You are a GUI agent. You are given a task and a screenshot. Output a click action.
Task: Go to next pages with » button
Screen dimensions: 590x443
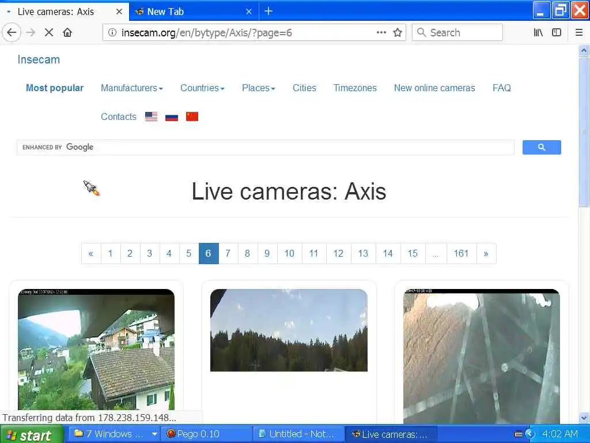[x=486, y=254]
